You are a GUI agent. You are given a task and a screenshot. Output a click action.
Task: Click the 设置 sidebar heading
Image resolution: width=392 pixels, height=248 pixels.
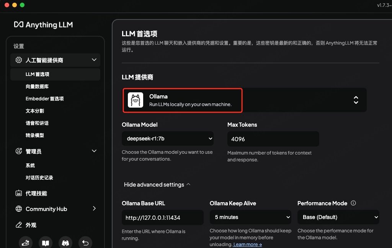click(19, 46)
